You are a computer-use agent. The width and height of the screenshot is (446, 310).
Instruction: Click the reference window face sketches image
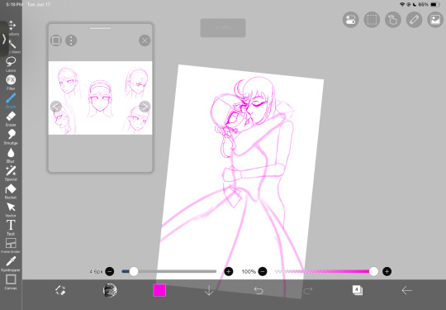coord(100,98)
